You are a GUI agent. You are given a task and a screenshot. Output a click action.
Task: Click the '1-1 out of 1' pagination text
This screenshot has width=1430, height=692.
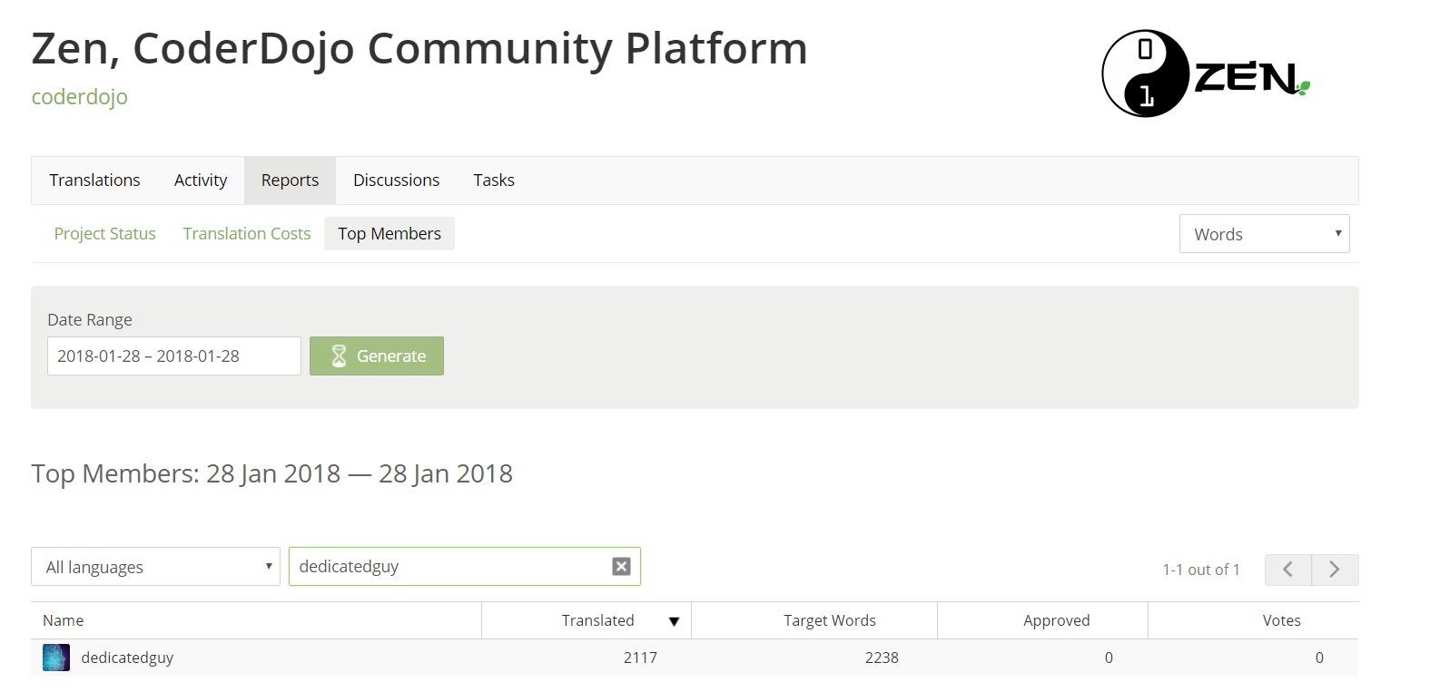[x=1200, y=570]
